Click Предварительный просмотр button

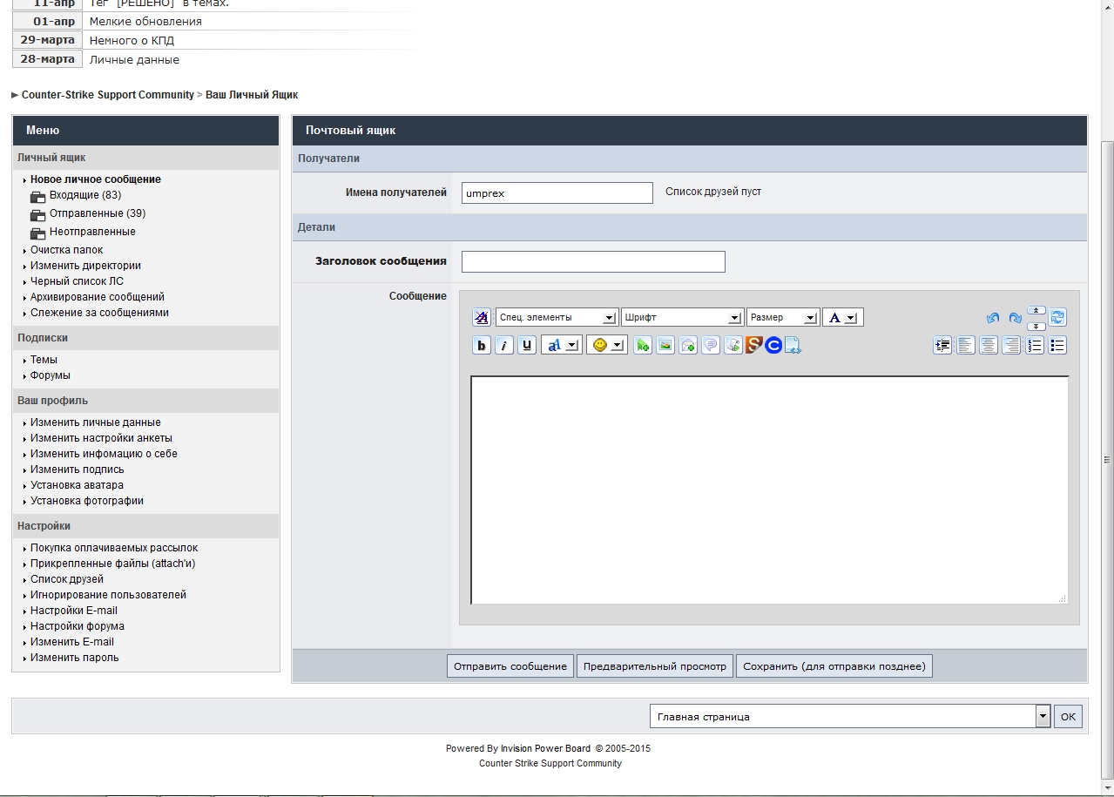(x=655, y=666)
